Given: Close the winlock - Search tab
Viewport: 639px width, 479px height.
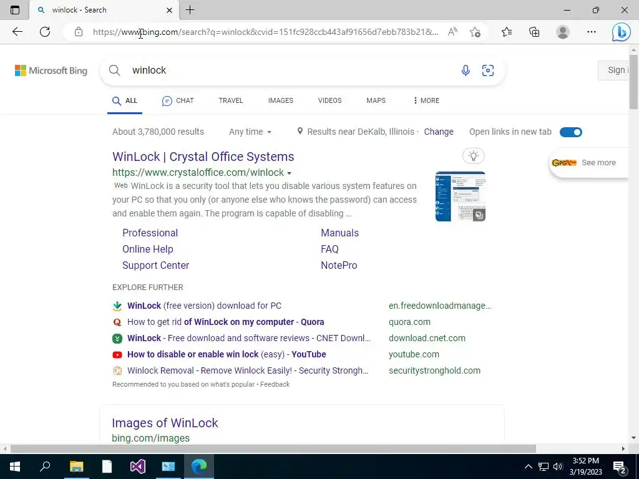Looking at the screenshot, I should click(170, 10).
